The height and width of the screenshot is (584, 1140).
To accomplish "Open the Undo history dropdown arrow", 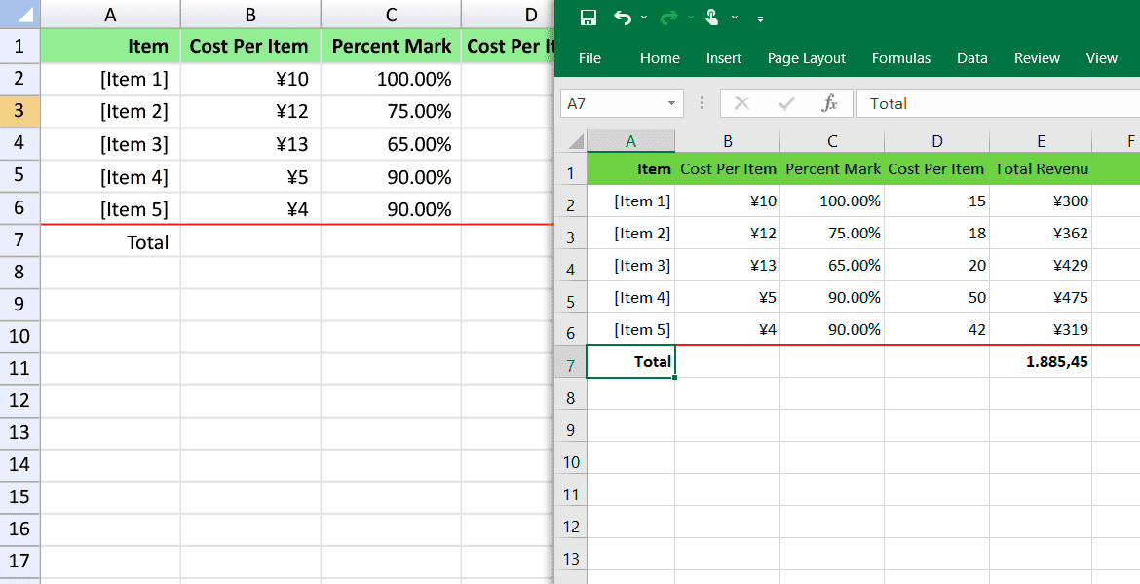I will 644,18.
